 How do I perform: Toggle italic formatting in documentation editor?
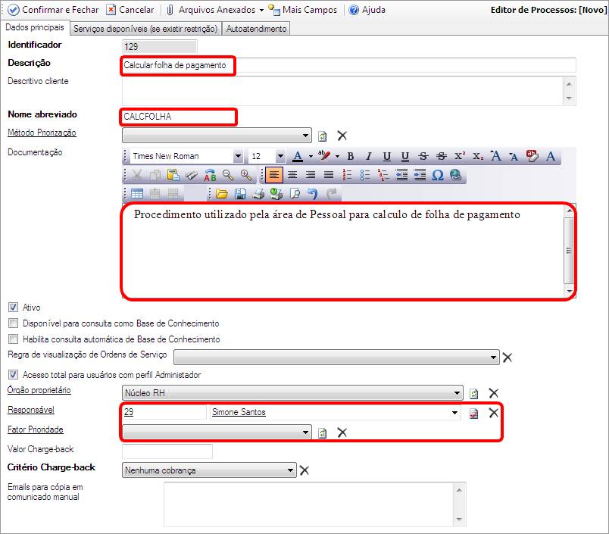click(368, 156)
